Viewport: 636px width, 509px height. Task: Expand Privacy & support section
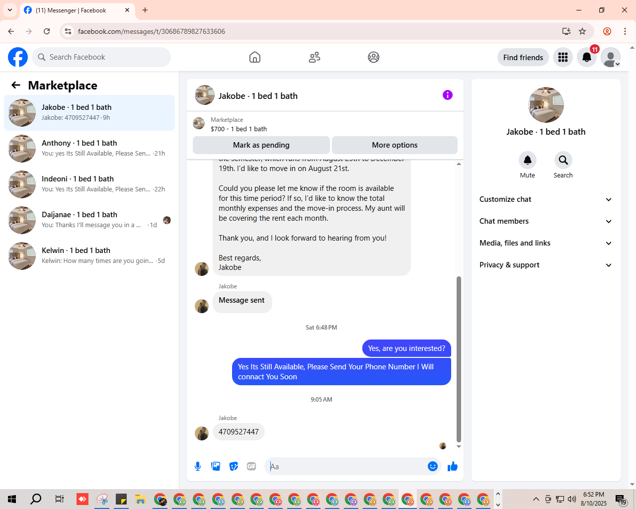pos(546,265)
